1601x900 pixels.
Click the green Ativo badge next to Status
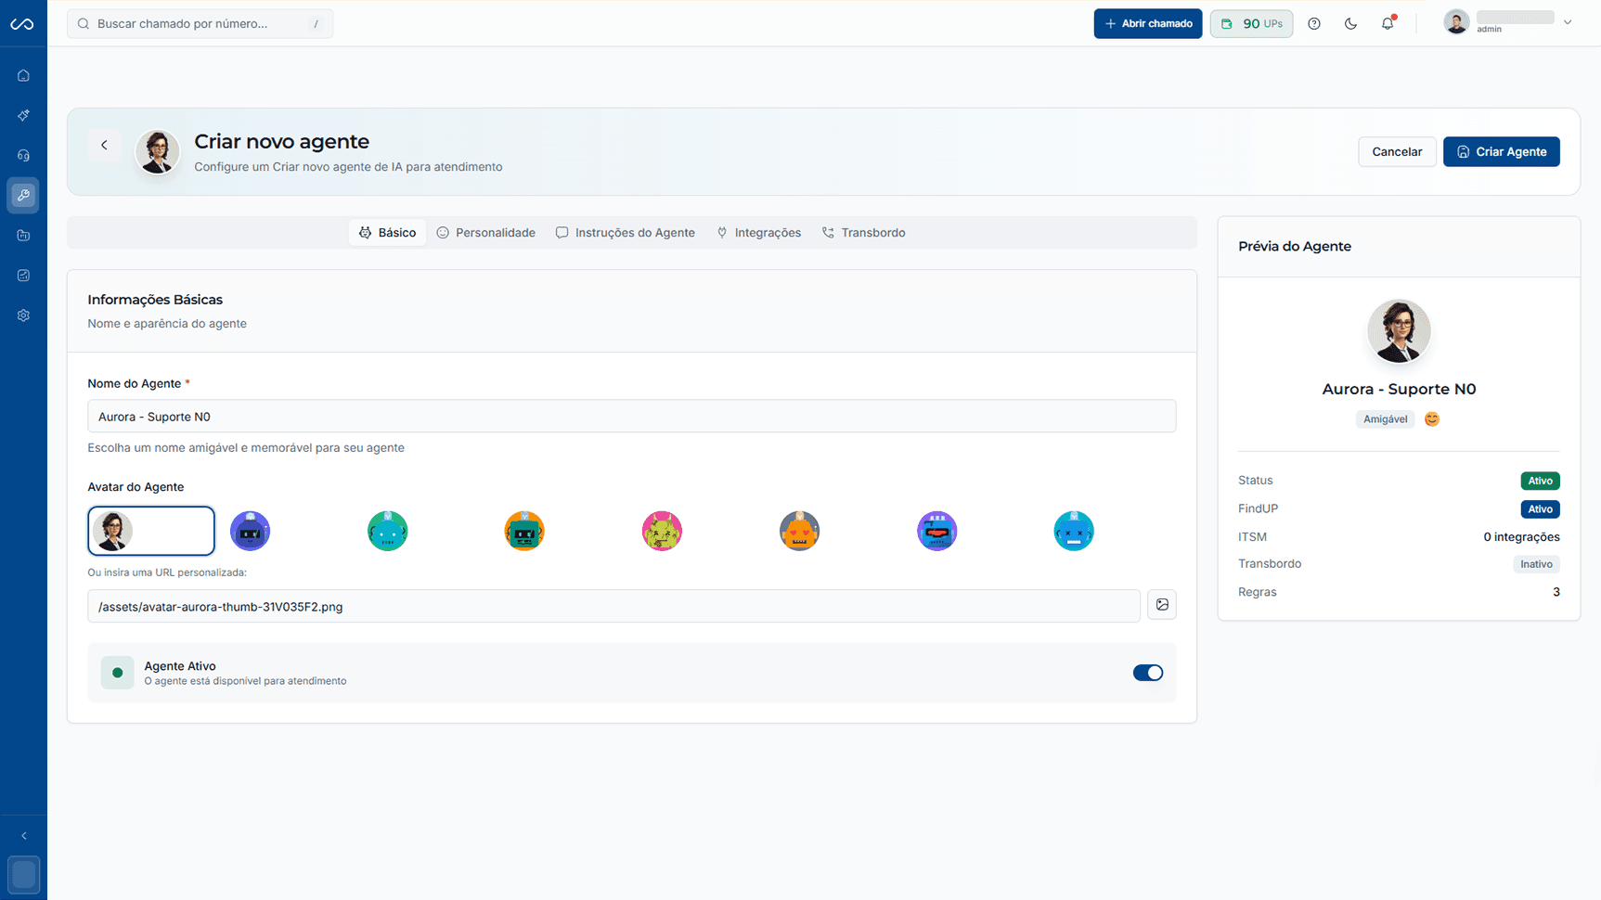click(x=1540, y=481)
